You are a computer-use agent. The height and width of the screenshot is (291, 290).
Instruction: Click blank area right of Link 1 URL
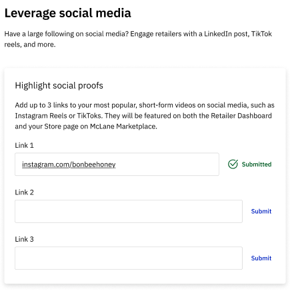tap(167, 164)
